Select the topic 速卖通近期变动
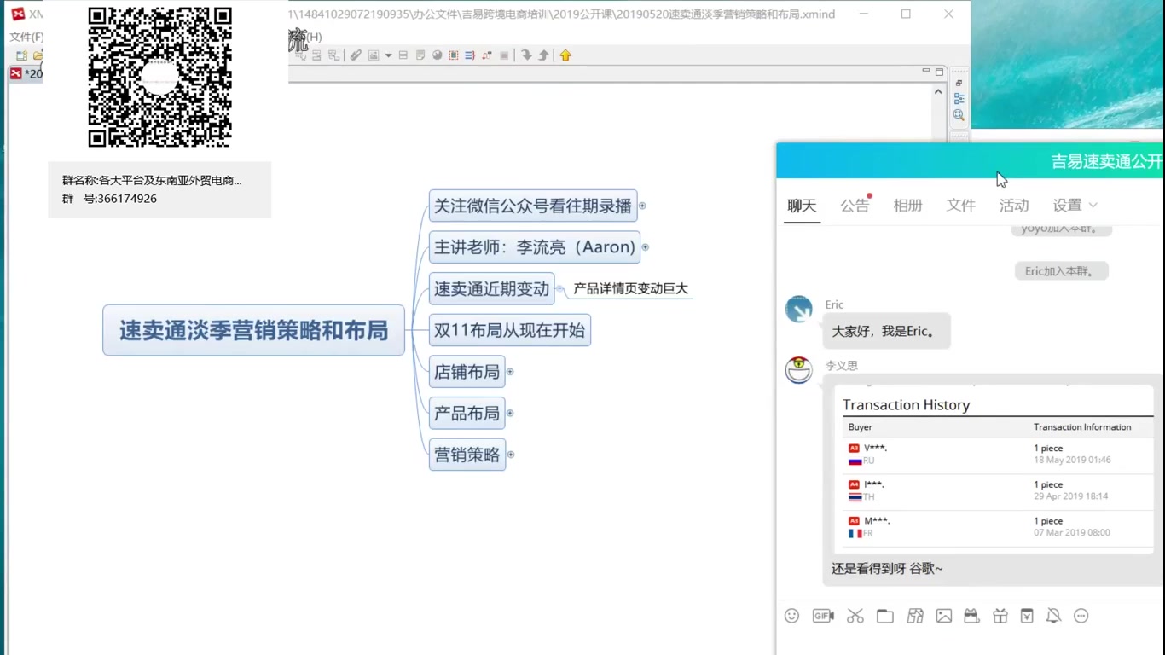The image size is (1165, 655). 491,288
